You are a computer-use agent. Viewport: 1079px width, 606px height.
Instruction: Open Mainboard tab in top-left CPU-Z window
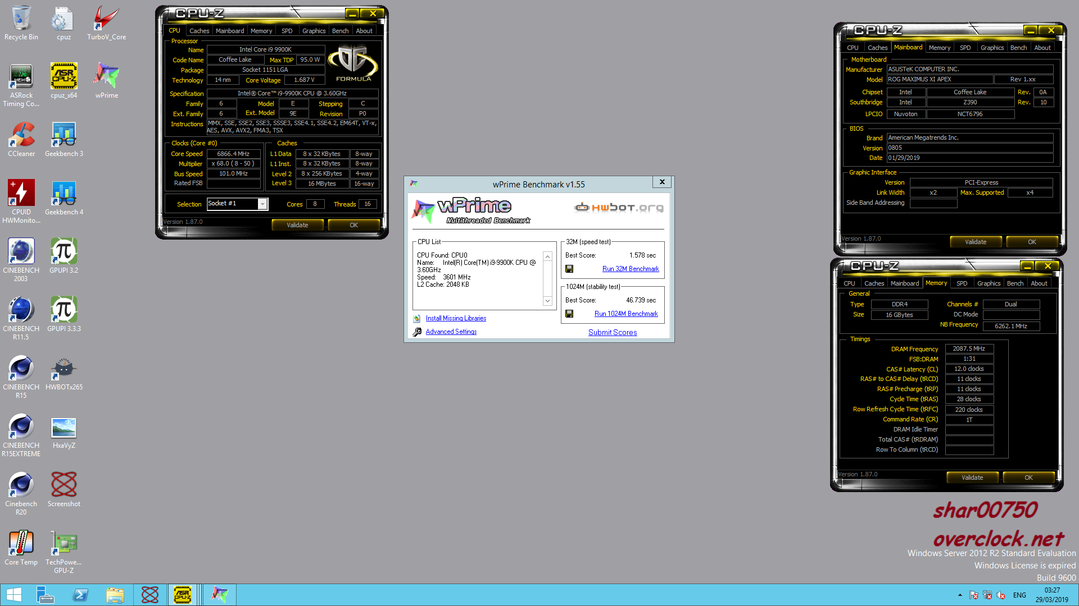pyautogui.click(x=230, y=31)
